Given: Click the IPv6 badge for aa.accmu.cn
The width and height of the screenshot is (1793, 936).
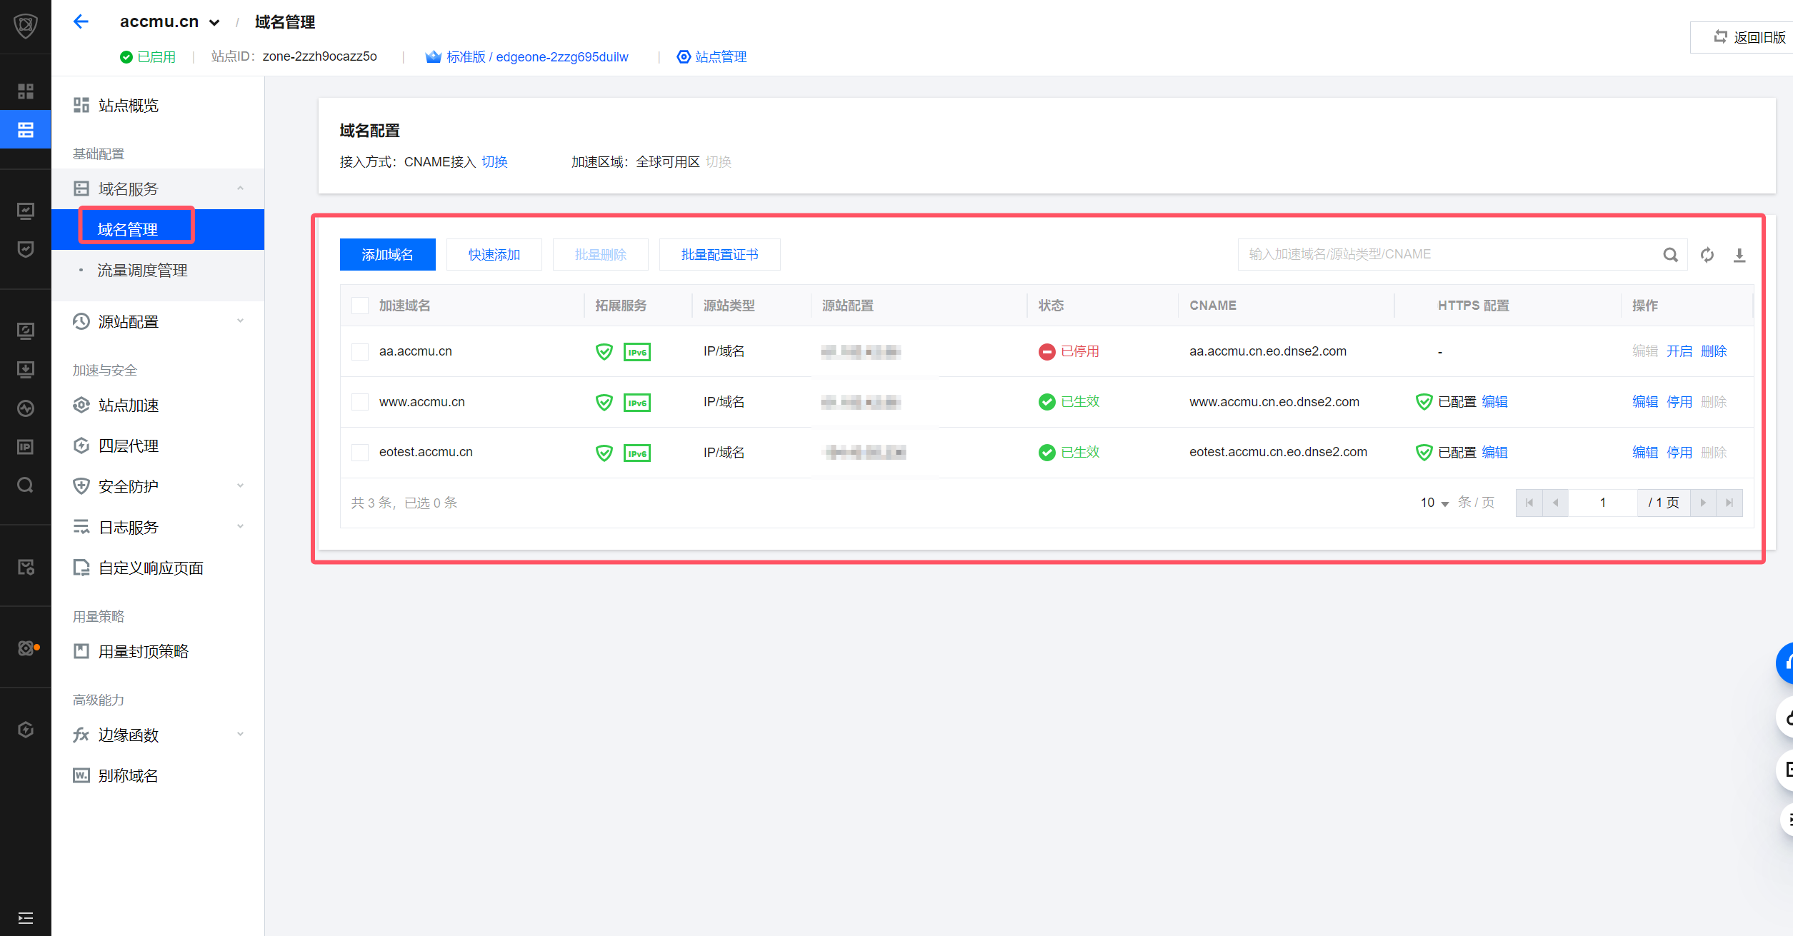Looking at the screenshot, I should (x=637, y=352).
